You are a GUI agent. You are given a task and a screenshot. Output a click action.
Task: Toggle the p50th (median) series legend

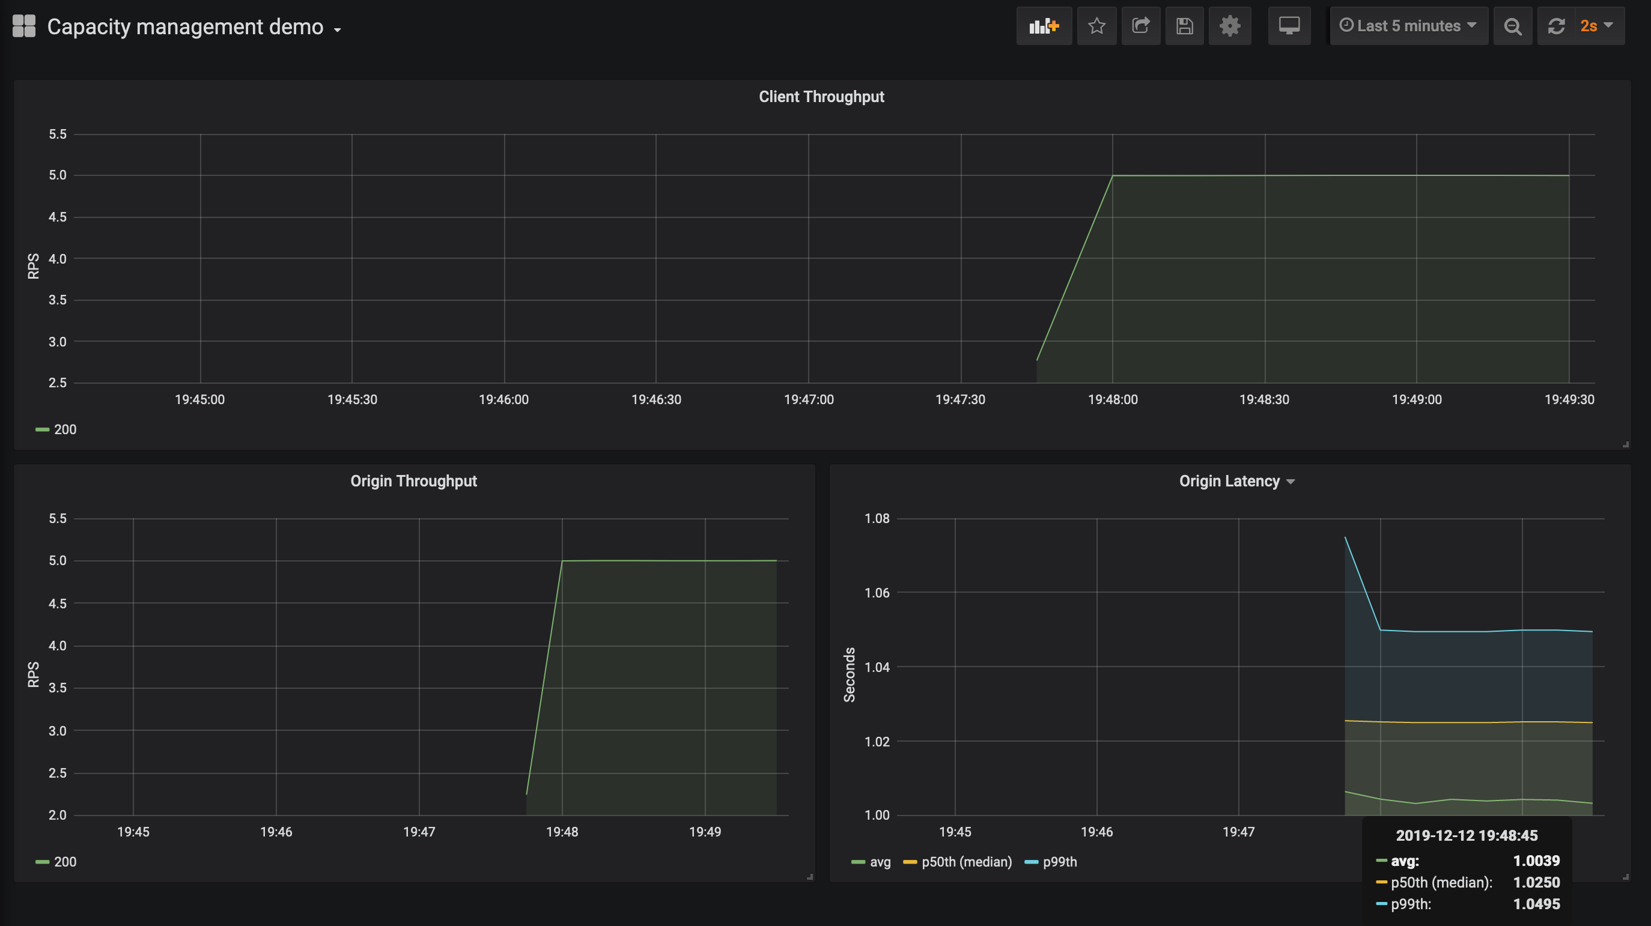coord(967,862)
